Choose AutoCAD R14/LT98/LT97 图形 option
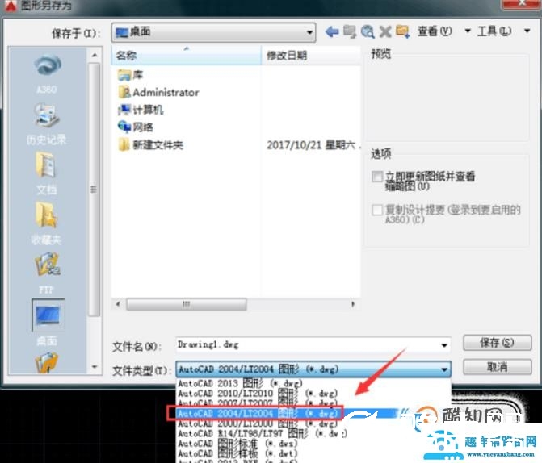 pyautogui.click(x=262, y=433)
